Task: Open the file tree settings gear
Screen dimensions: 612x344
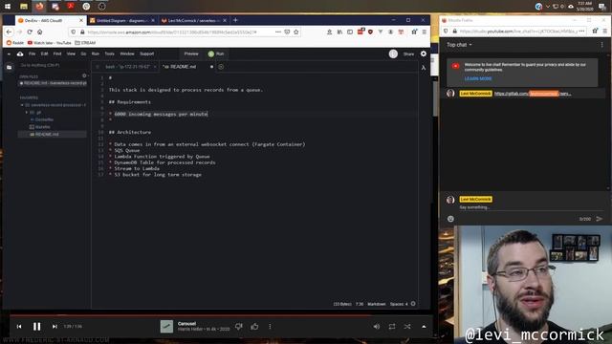Action: (84, 75)
